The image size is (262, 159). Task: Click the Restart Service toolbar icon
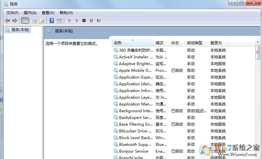pyautogui.click(x=99, y=21)
